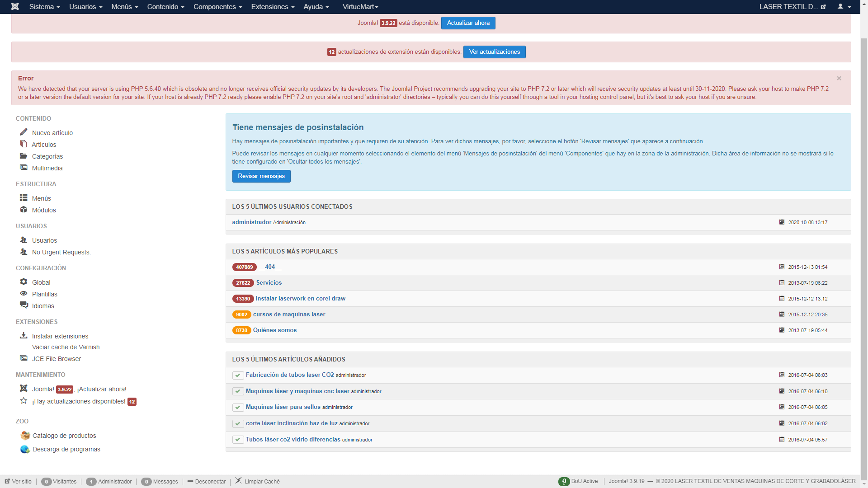Click the Desconectar link in status bar
Image resolution: width=868 pixels, height=488 pixels.
pos(207,482)
